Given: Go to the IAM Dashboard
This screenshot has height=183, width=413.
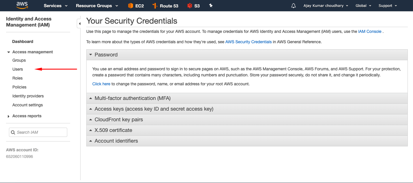Looking at the screenshot, I should 23,41.
